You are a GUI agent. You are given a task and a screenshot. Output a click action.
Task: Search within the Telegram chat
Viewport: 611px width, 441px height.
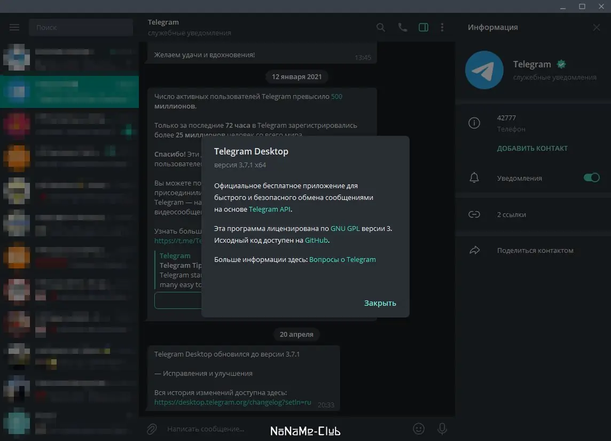click(381, 27)
